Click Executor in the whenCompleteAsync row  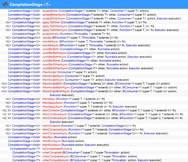[143, 160]
